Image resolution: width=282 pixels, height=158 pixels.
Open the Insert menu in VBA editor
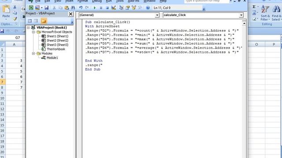[x=69, y=1]
